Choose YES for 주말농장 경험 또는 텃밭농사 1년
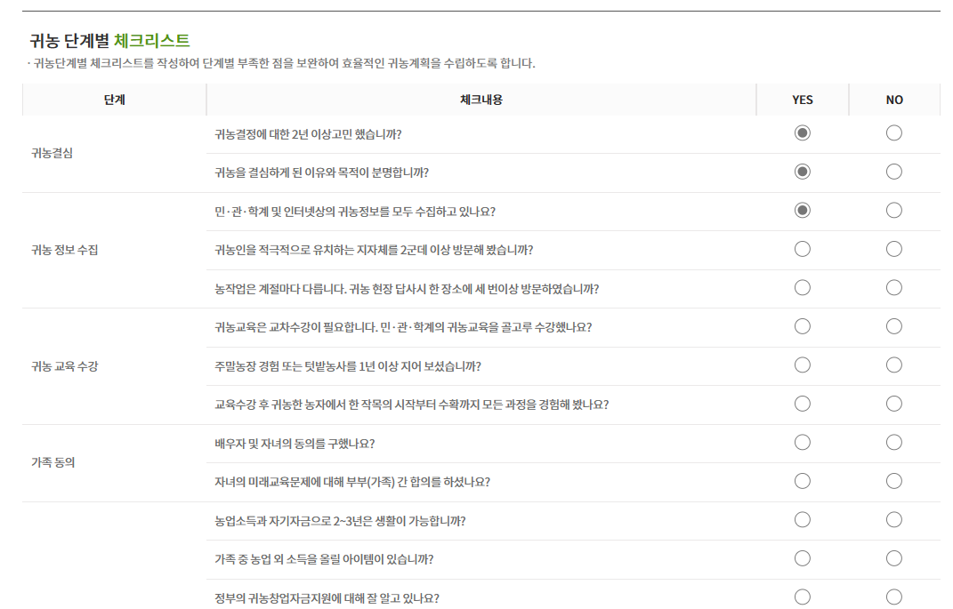Screen dimensions: 953x609 coord(803,365)
